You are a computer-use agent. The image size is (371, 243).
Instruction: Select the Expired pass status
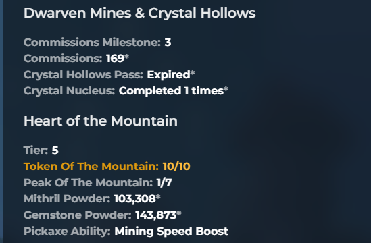pyautogui.click(x=168, y=75)
